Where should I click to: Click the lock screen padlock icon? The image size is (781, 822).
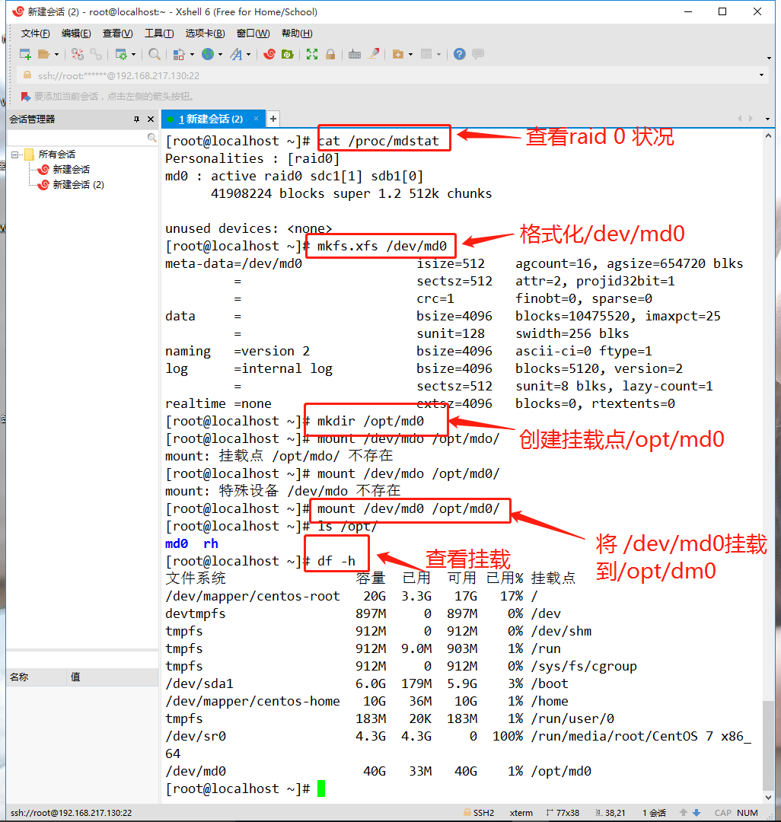click(330, 54)
